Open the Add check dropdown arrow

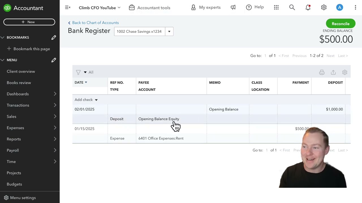(96, 100)
